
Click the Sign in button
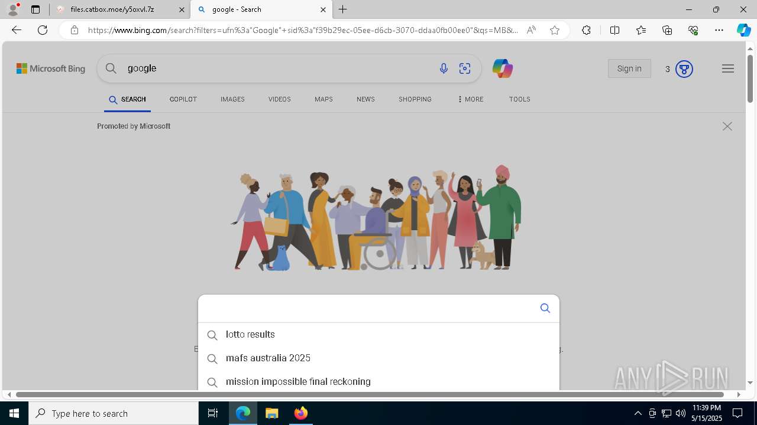629,68
